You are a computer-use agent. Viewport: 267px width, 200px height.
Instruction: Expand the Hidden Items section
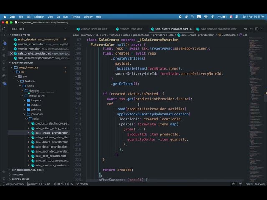pyautogui.click(x=10, y=179)
